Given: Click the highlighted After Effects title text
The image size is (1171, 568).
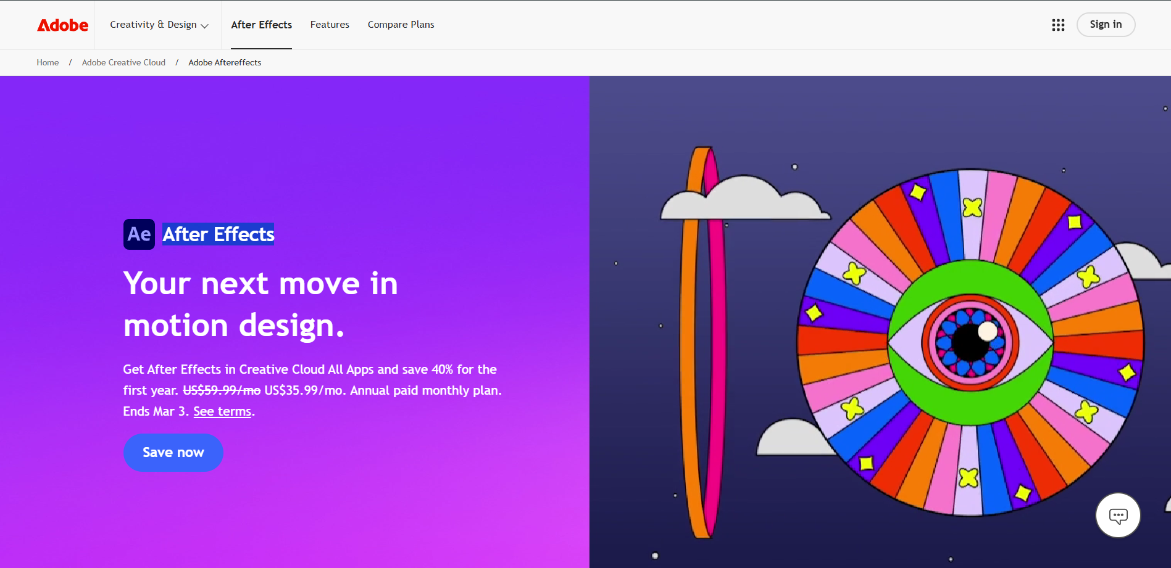Looking at the screenshot, I should coord(218,234).
